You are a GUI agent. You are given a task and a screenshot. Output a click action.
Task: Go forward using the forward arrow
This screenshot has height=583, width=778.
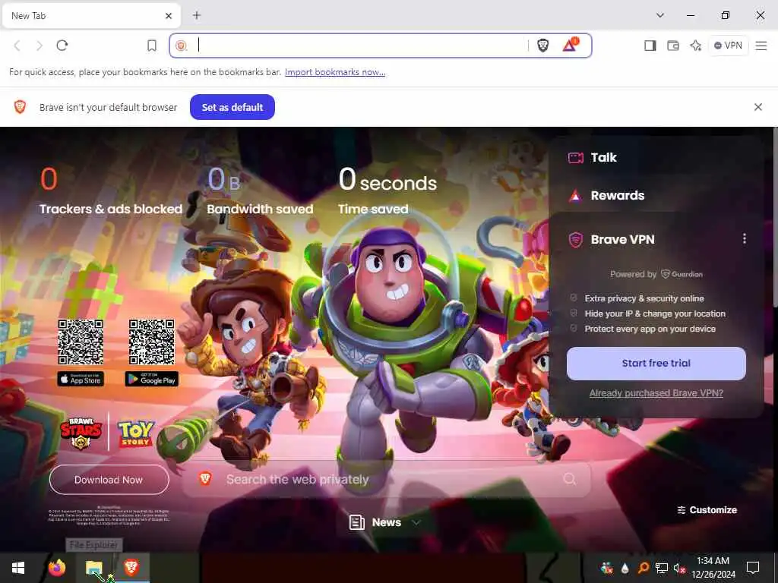[x=40, y=46]
